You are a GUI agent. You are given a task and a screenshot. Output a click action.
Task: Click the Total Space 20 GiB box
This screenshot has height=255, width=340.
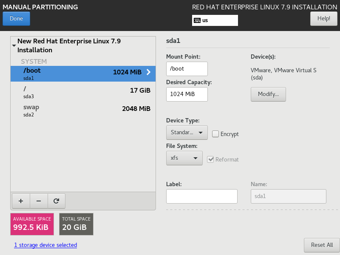(76, 224)
